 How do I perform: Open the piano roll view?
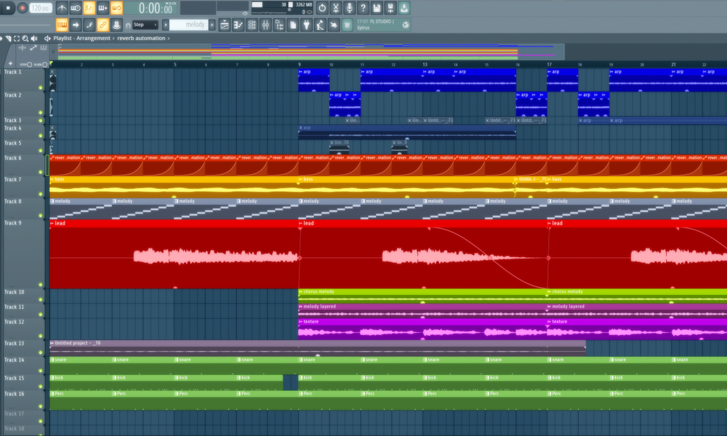point(239,25)
